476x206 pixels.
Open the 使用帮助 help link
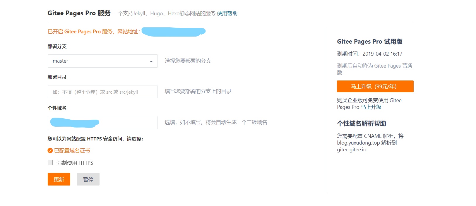coord(227,13)
